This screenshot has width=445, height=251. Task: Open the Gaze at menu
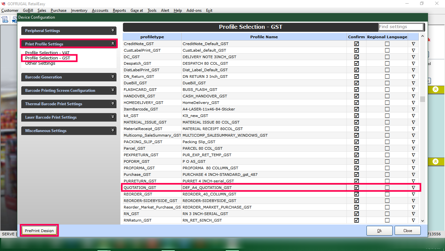[137, 10]
